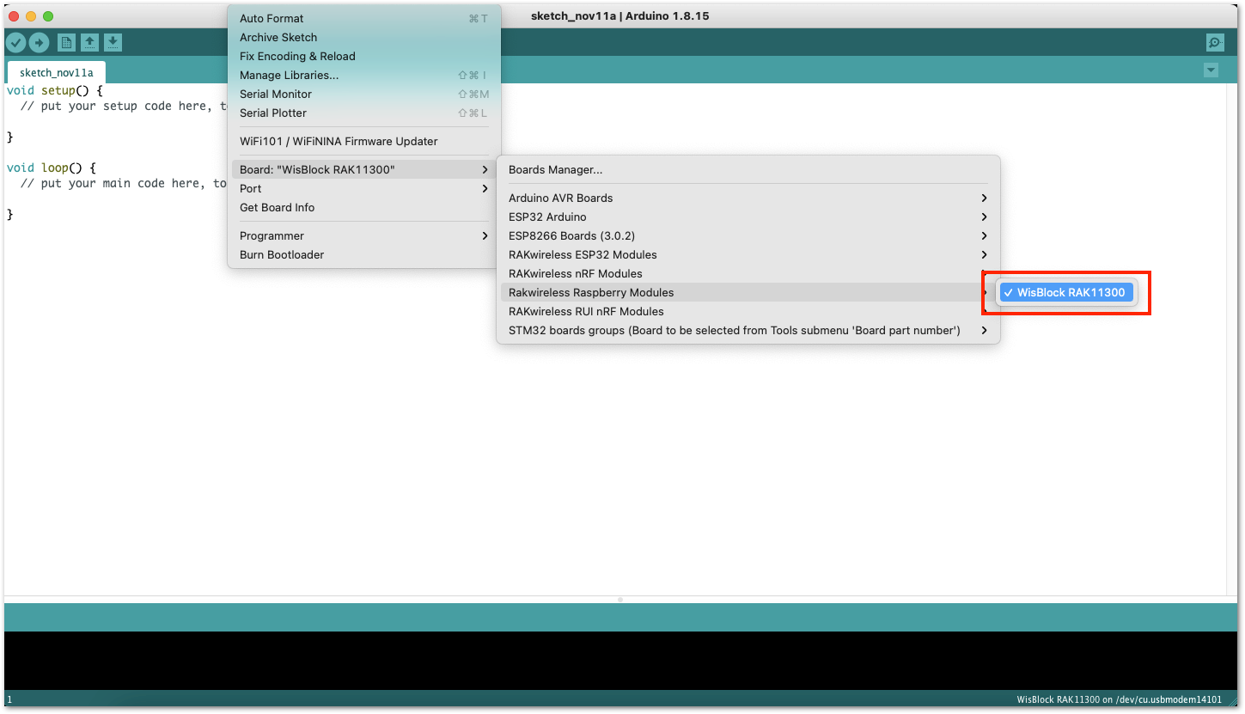Expand Rakwireless Raspberry Modules submenu
Image resolution: width=1245 pixels, height=714 pixels.
click(748, 293)
